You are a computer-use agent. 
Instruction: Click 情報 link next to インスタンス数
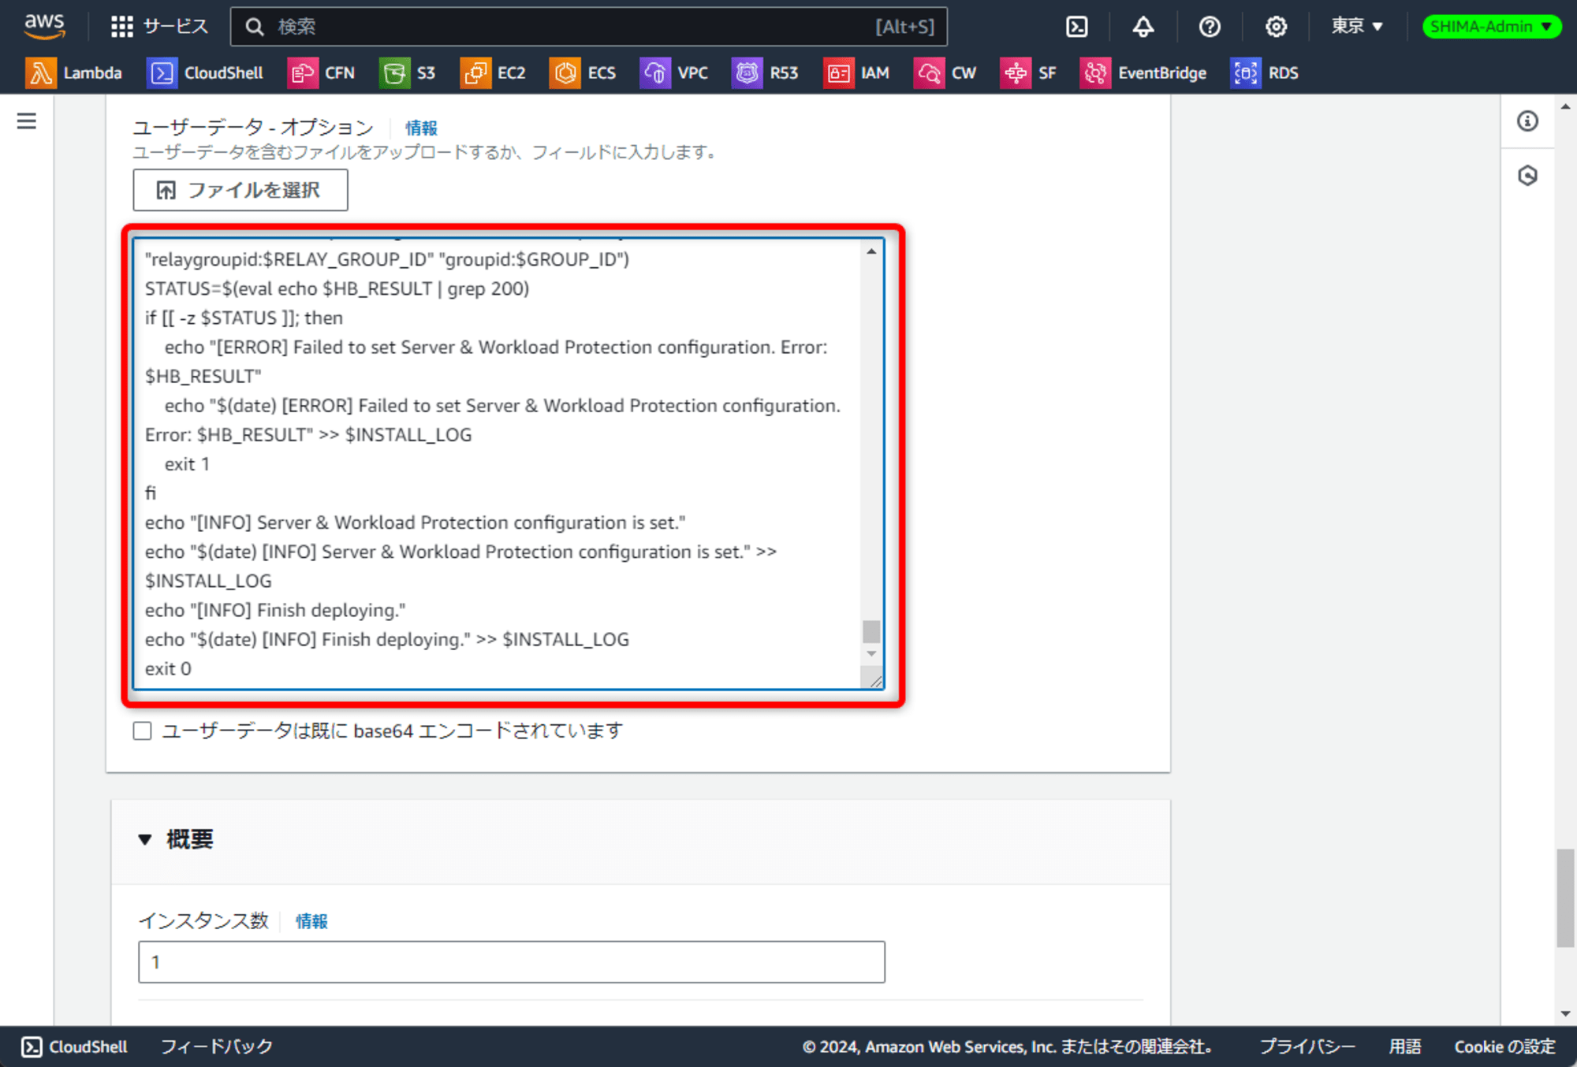click(x=311, y=921)
